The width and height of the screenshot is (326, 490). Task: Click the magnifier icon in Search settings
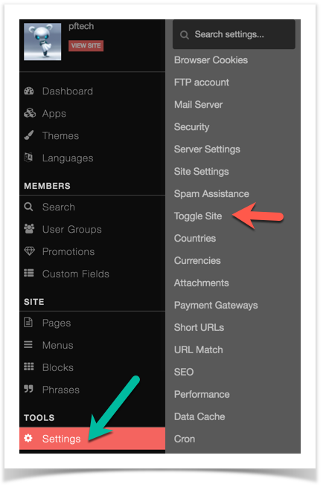pyautogui.click(x=185, y=35)
